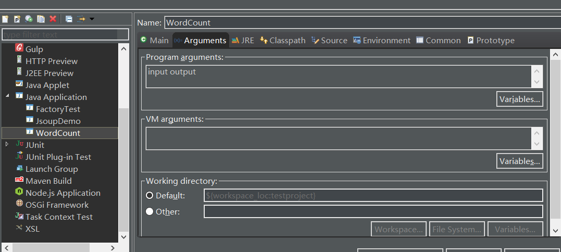Screen dimensions: 561x252
Task: Click the red Delete configuration icon
Action: 53,19
